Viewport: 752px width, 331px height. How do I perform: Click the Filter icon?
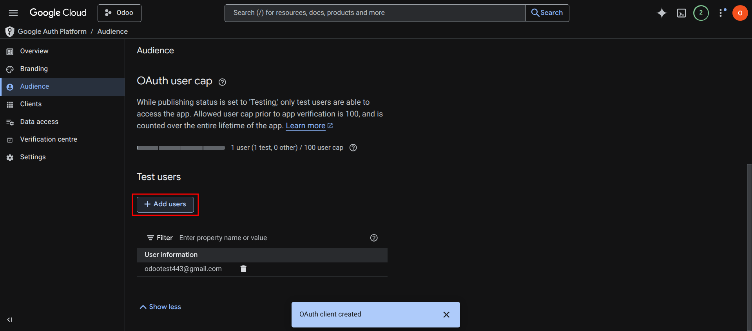150,238
